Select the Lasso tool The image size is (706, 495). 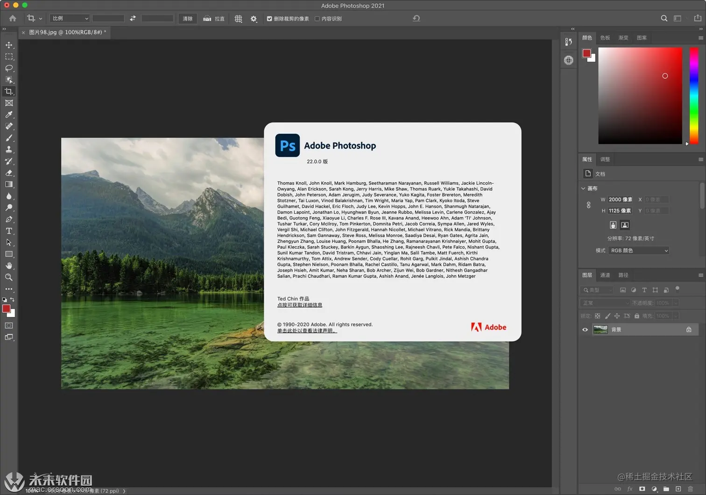click(9, 68)
